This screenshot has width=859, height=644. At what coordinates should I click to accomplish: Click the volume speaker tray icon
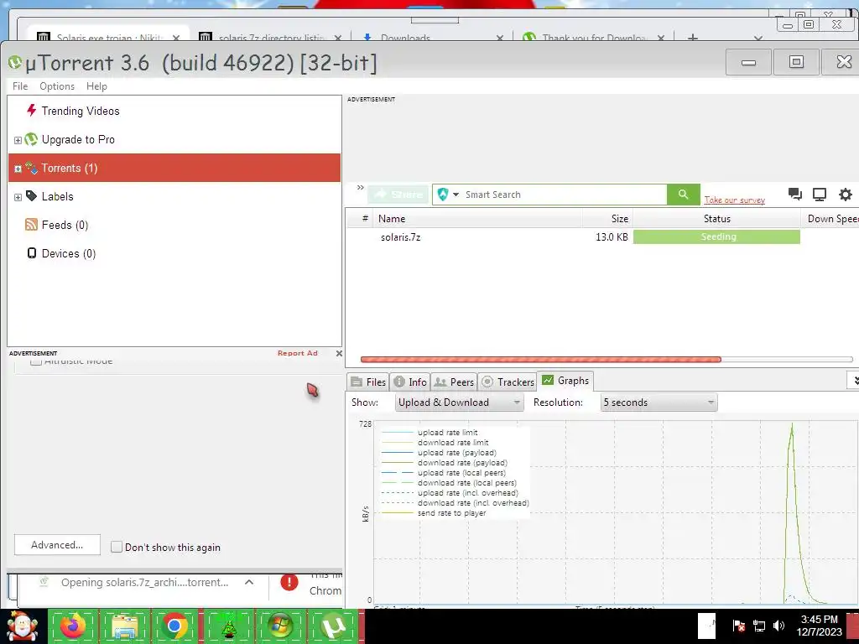pos(778,626)
